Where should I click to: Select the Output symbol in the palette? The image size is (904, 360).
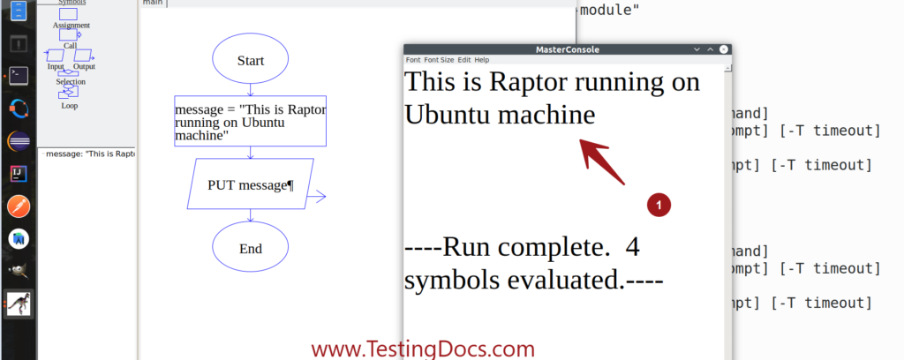point(84,56)
